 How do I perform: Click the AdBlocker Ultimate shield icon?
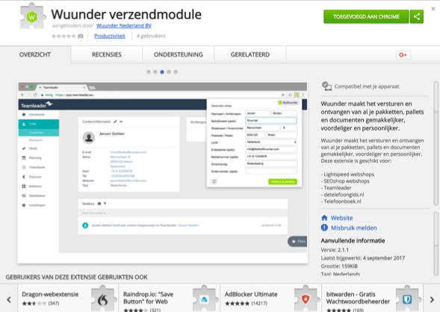pos(306,299)
